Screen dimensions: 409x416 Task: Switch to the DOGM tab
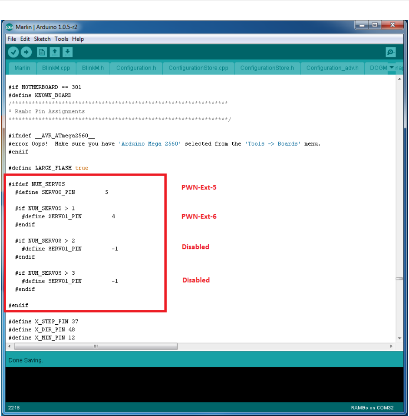pyautogui.click(x=378, y=68)
